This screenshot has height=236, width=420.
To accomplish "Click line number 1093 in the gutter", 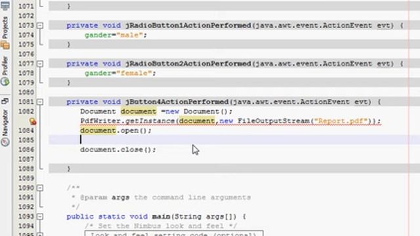I will (26, 216).
